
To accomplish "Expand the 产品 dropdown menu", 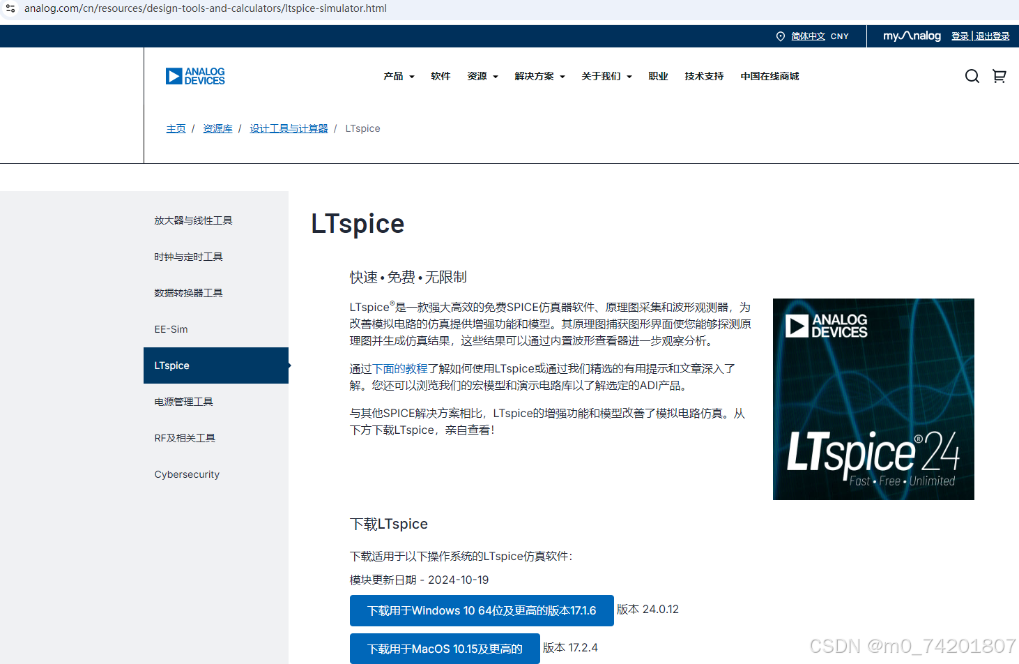I will pos(399,76).
